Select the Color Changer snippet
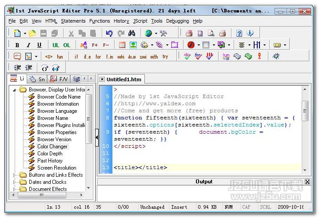The image size is (319, 218). (52, 147)
